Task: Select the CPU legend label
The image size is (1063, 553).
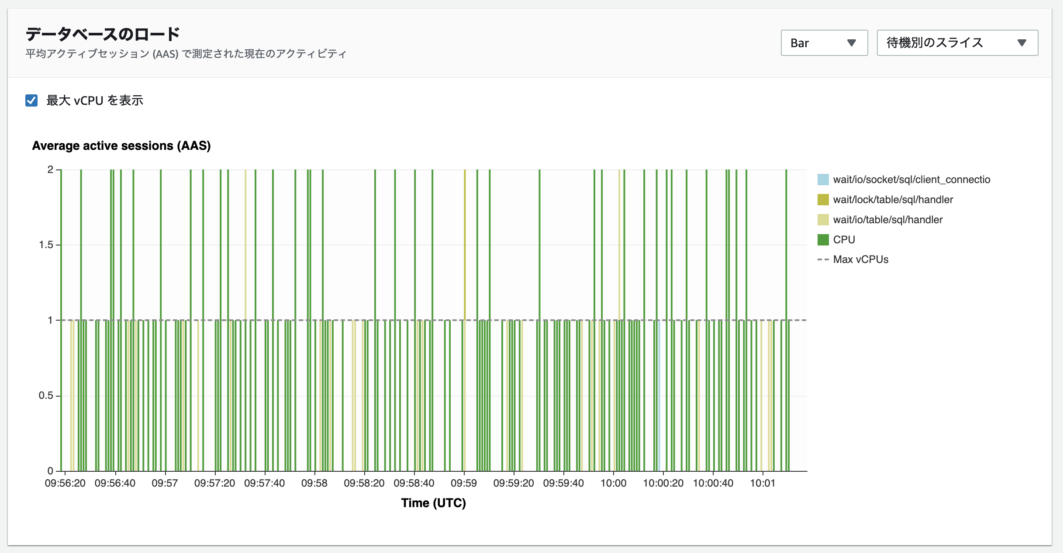Action: tap(844, 240)
